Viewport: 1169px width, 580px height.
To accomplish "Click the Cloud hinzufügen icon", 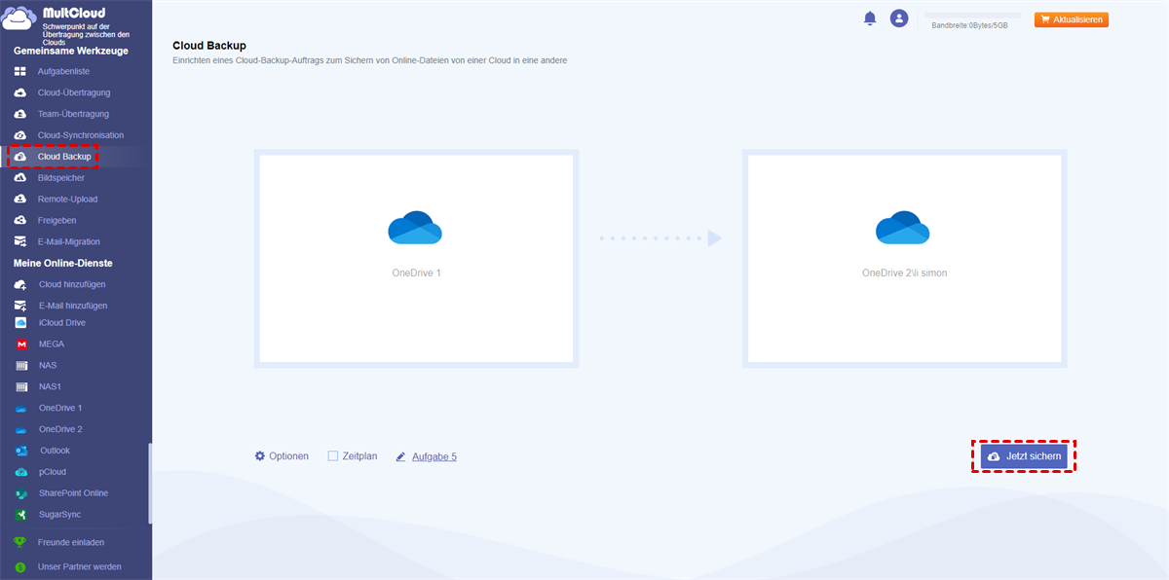I will 19,284.
